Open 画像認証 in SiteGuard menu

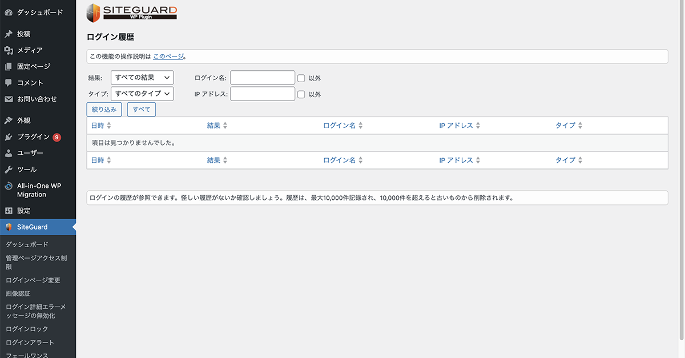19,293
